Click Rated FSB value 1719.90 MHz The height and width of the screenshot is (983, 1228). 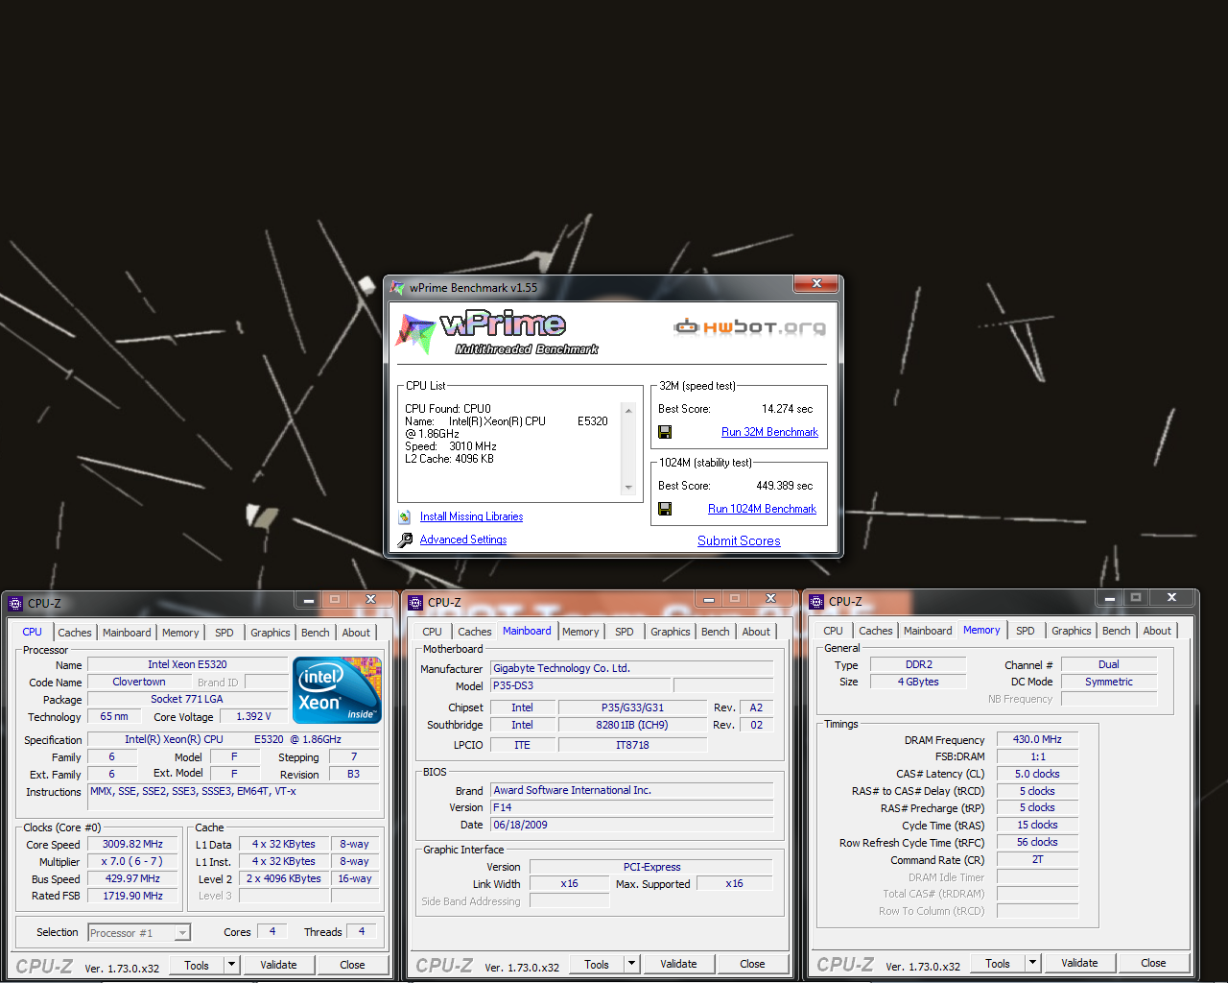click(132, 896)
